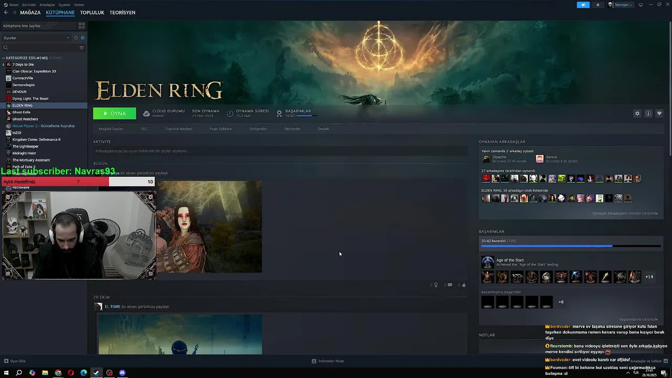Image resolution: width=672 pixels, height=378 pixels.
Task: Select ContractVille in the library list
Action: point(23,78)
